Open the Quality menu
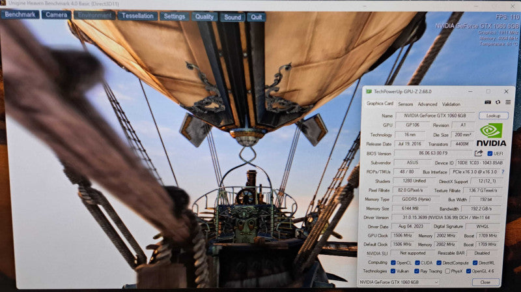 click(204, 17)
